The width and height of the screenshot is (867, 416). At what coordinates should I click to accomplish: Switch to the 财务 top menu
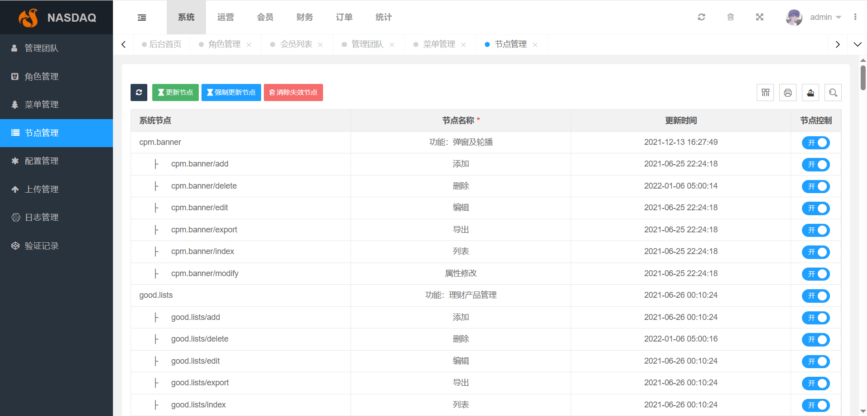pyautogui.click(x=305, y=17)
